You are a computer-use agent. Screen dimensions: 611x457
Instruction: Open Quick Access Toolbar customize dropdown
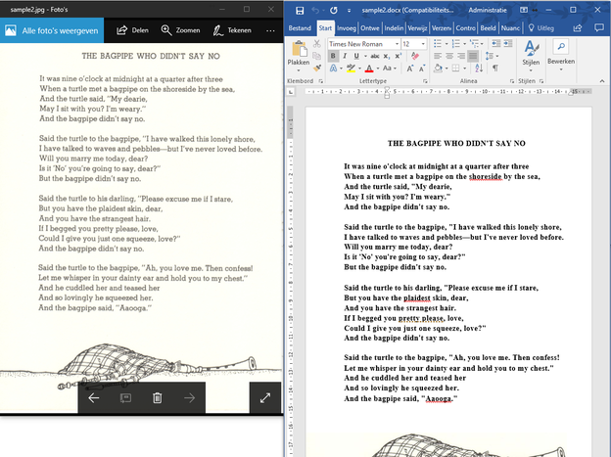point(349,11)
